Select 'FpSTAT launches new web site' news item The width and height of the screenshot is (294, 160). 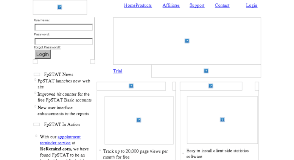coord(64,84)
